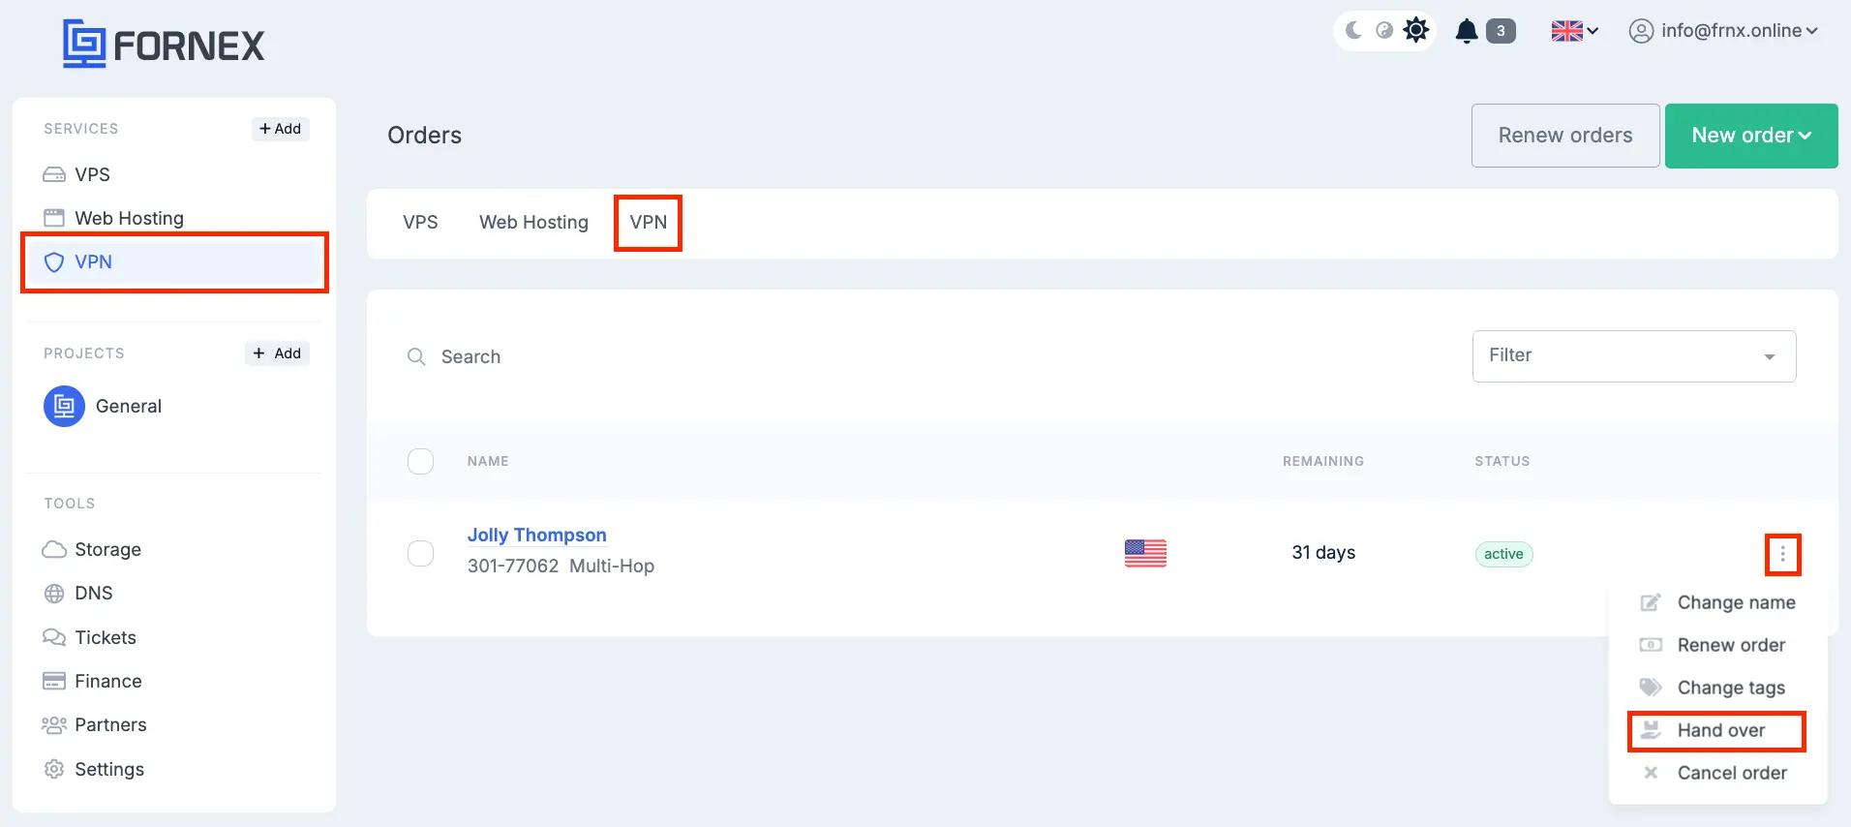1851x827 pixels.
Task: Click the NAME column header
Action: [x=488, y=461]
